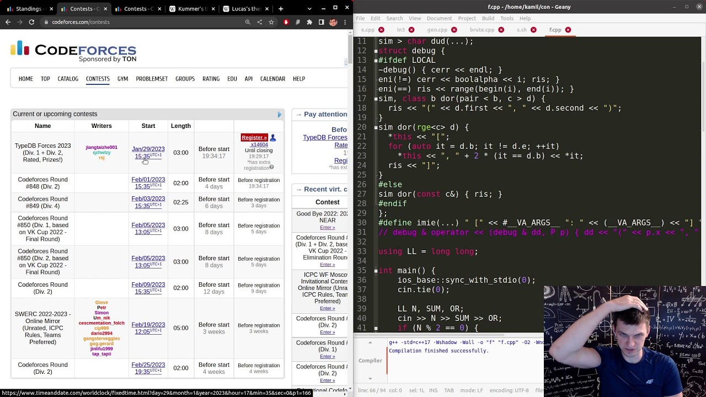Viewport: 706px width, 397px height.
Task: Reload the Codeforces contests page
Action: point(31,22)
